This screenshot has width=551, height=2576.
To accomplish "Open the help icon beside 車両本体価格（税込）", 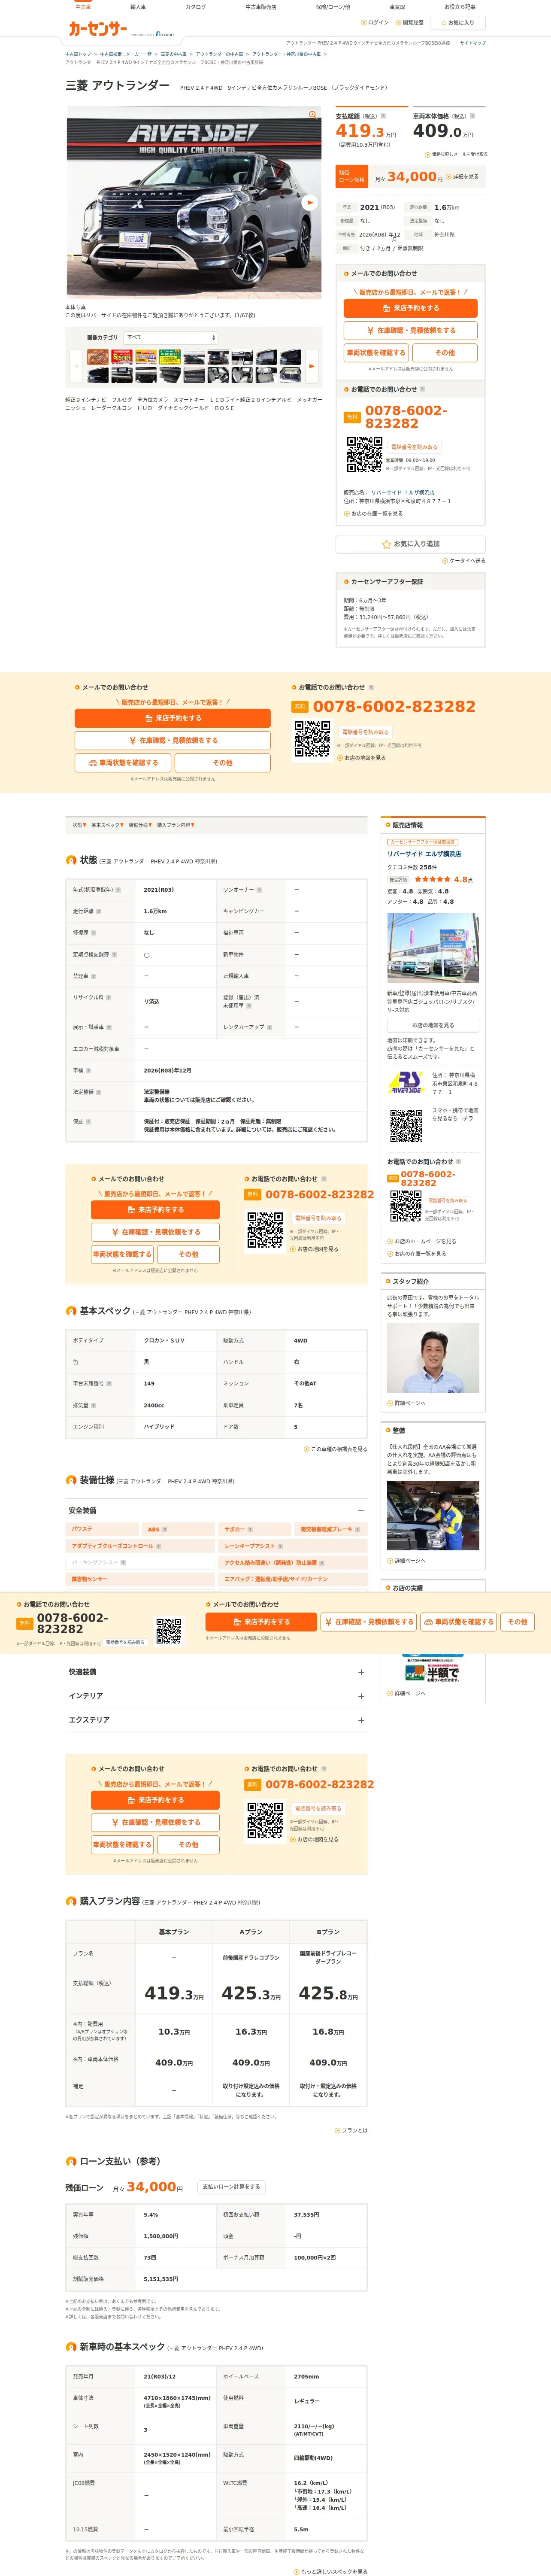I will [472, 116].
